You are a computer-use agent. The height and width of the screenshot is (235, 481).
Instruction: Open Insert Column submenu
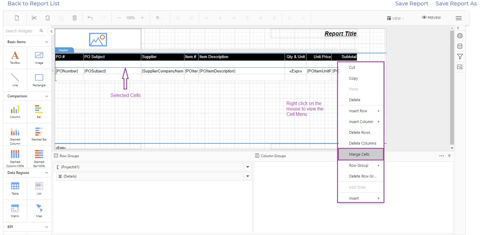361,122
